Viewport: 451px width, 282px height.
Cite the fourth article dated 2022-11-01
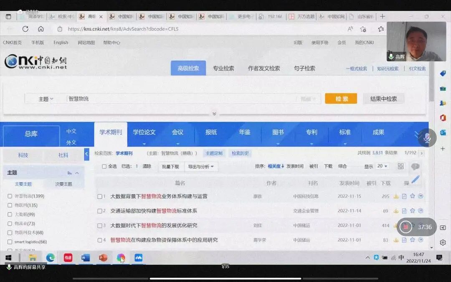tap(421, 240)
